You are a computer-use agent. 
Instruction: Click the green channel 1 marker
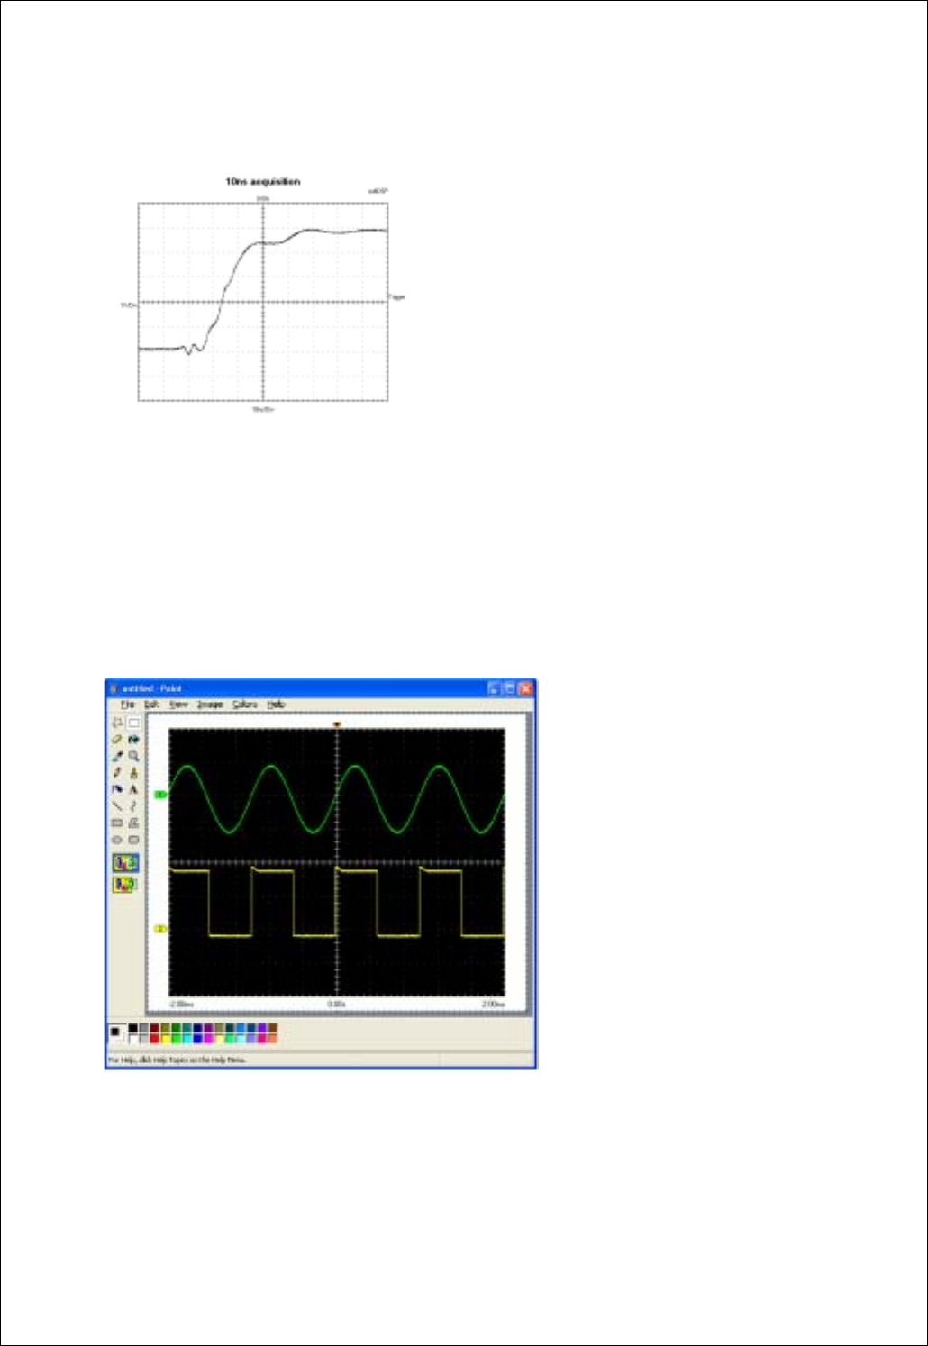click(x=161, y=795)
